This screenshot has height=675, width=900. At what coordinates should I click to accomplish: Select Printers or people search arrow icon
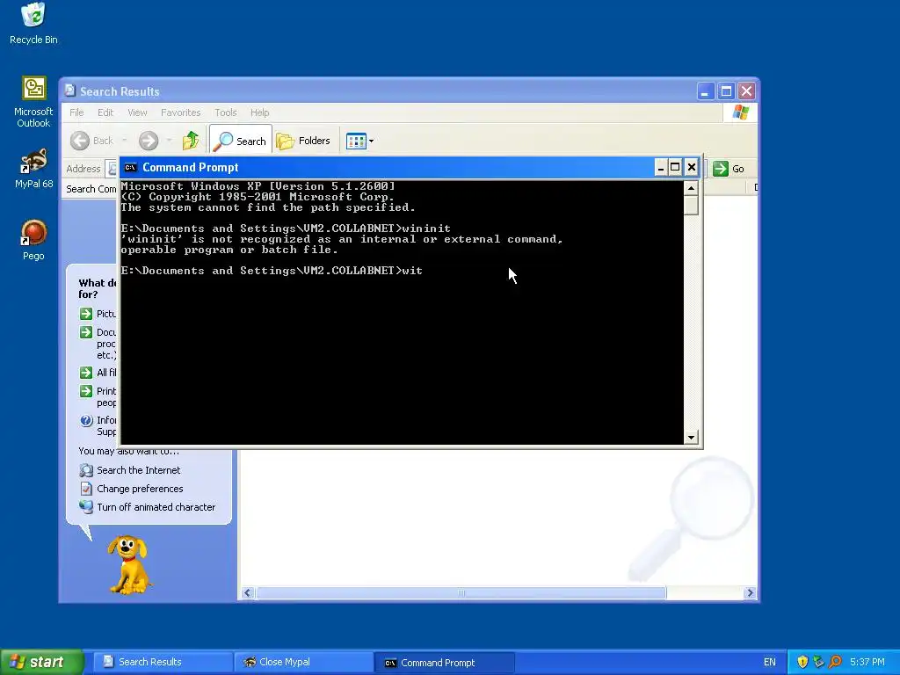pyautogui.click(x=86, y=391)
